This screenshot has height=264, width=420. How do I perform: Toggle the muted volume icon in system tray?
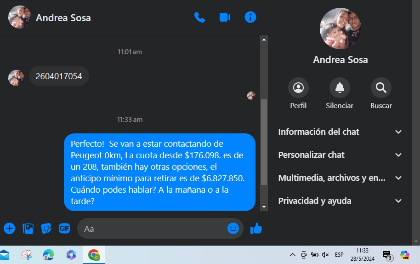[x=325, y=255]
